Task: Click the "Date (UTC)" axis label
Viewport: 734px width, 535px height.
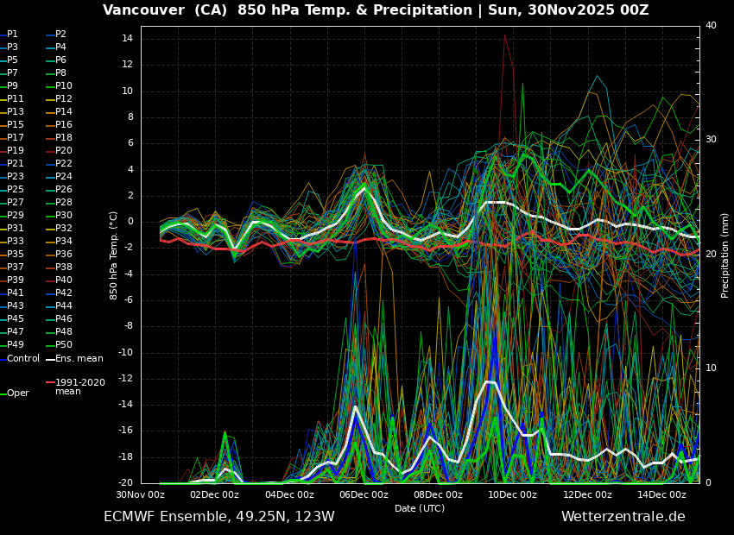Action: (x=420, y=508)
